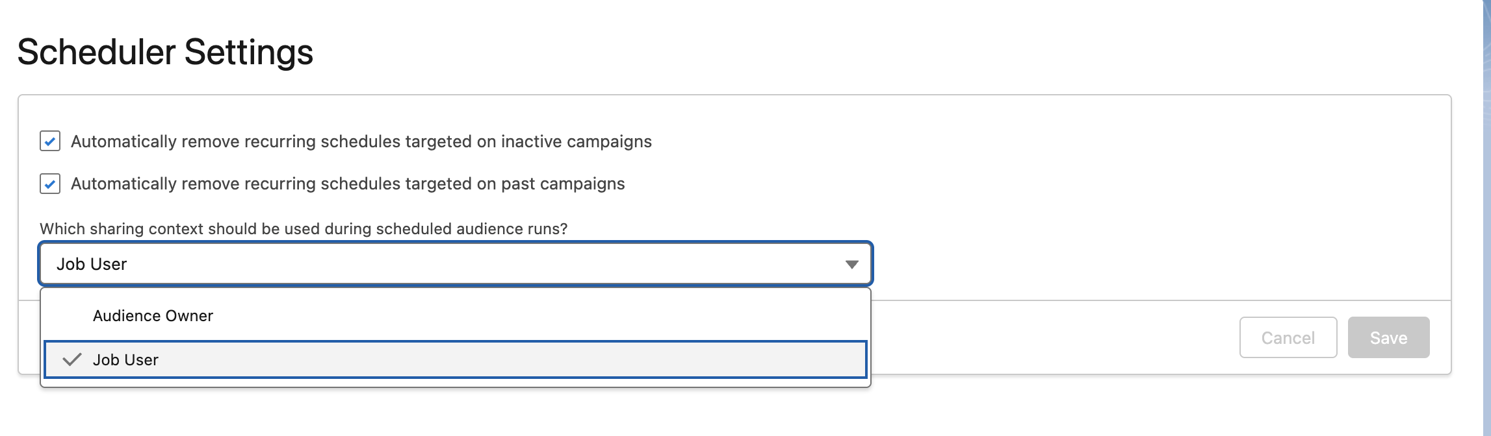Click the checkmark icon beside Job User option
Image resolution: width=1491 pixels, height=436 pixels.
pyautogui.click(x=72, y=359)
